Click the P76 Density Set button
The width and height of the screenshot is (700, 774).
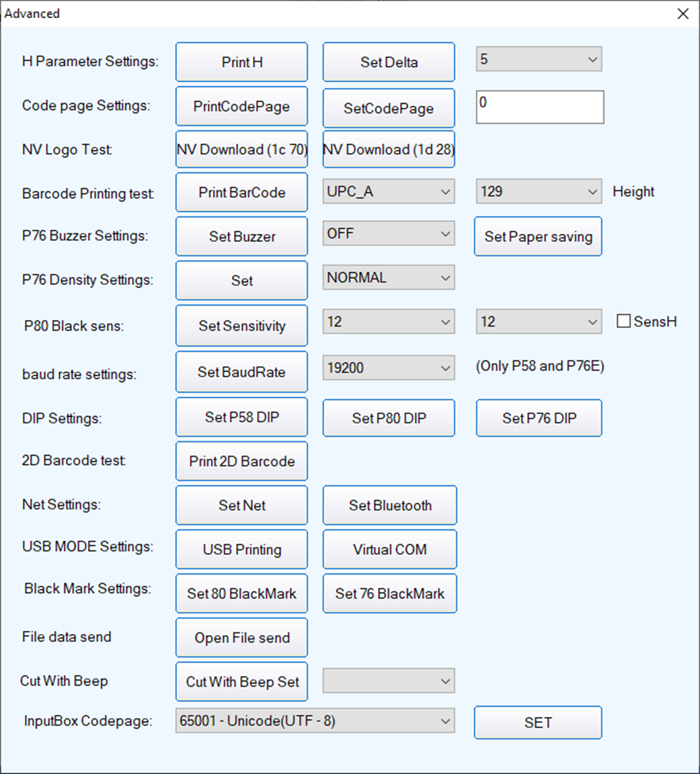click(x=241, y=280)
